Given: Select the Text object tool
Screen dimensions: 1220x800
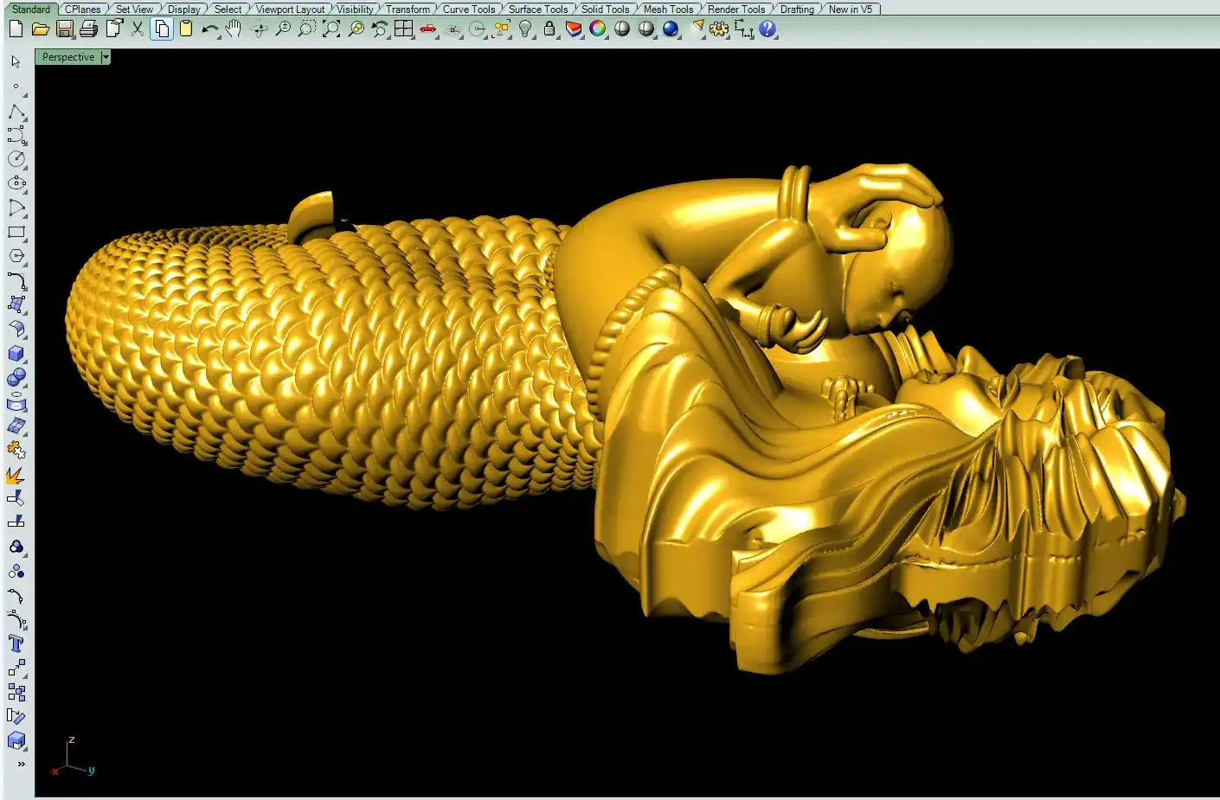Looking at the screenshot, I should tap(16, 643).
